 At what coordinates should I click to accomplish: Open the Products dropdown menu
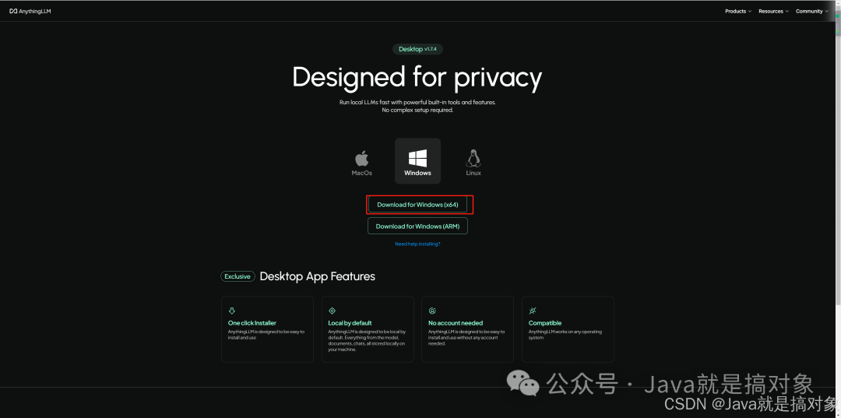738,11
